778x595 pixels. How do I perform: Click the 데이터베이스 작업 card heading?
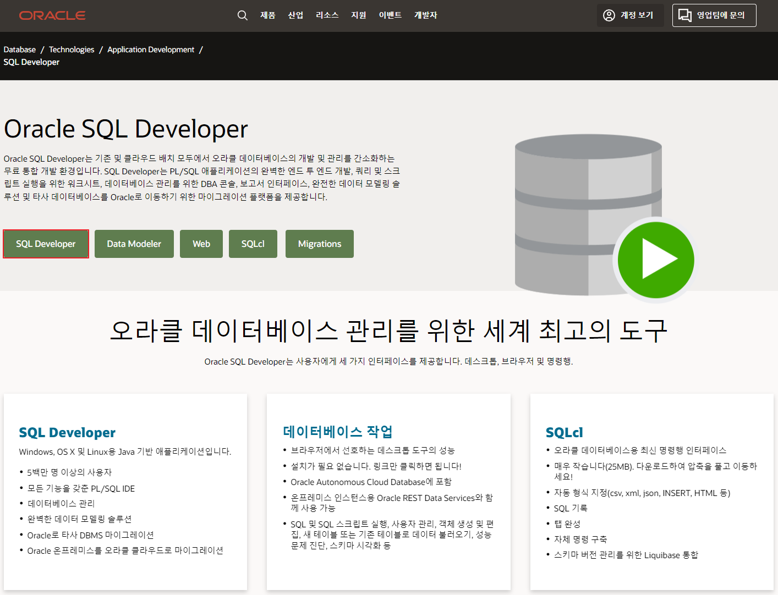[338, 432]
